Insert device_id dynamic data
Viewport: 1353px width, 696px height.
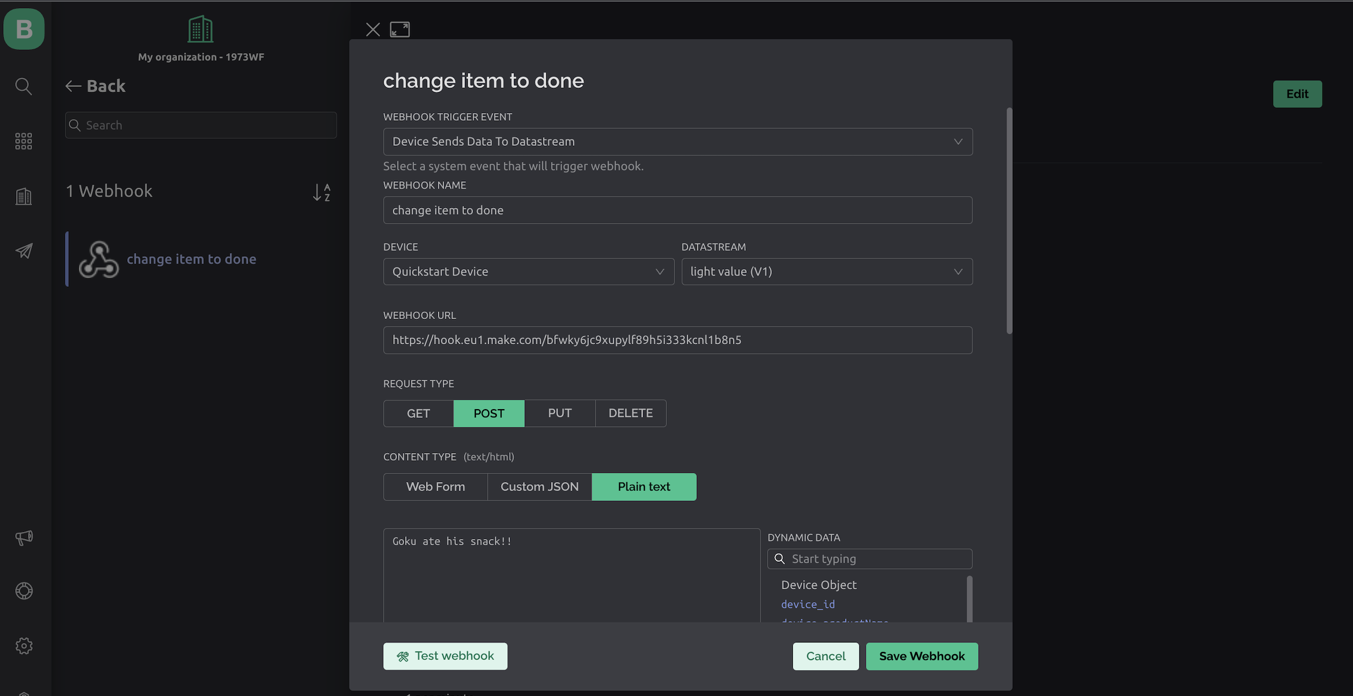click(x=808, y=604)
